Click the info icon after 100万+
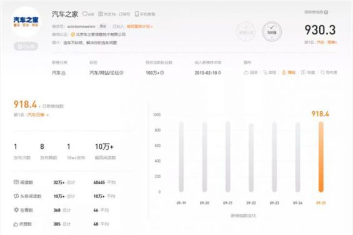The image size is (353, 235). pos(162,72)
